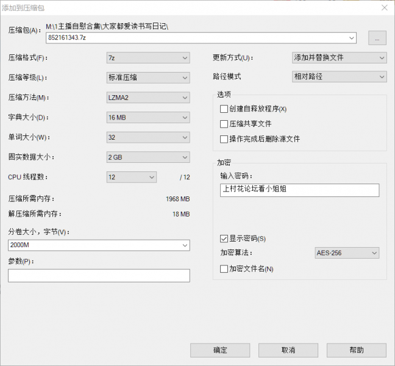Click the / 12 thread count text

point(185,177)
